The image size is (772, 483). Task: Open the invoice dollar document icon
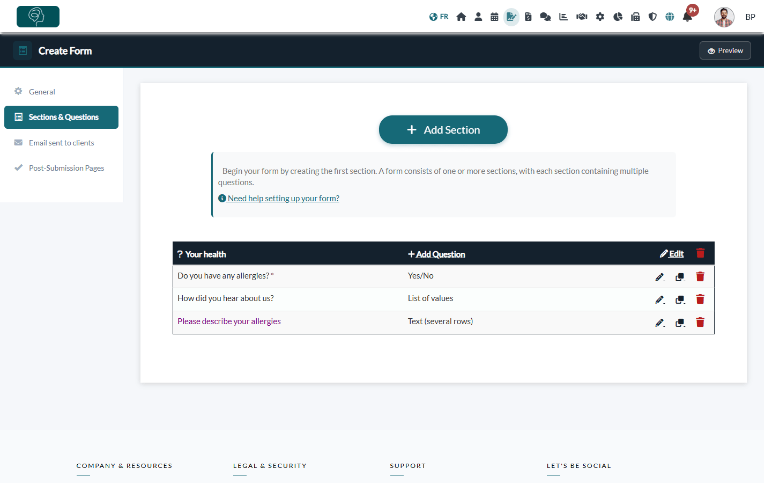coord(528,17)
